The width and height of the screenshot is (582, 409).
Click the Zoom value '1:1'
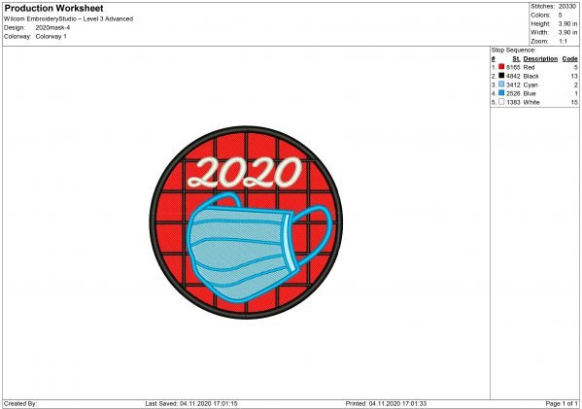(x=564, y=41)
